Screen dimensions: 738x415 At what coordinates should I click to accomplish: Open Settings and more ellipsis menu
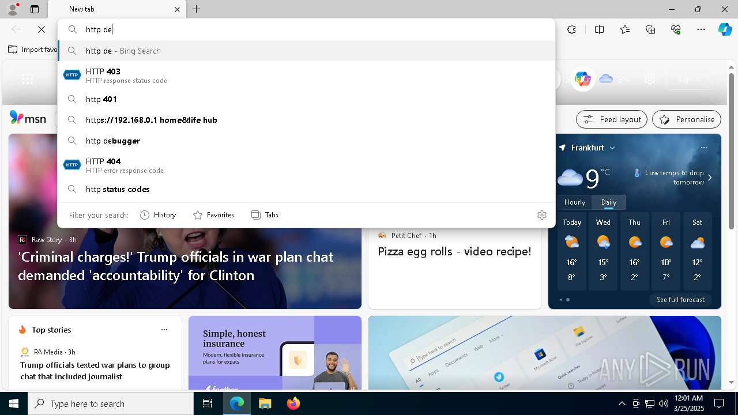701,29
